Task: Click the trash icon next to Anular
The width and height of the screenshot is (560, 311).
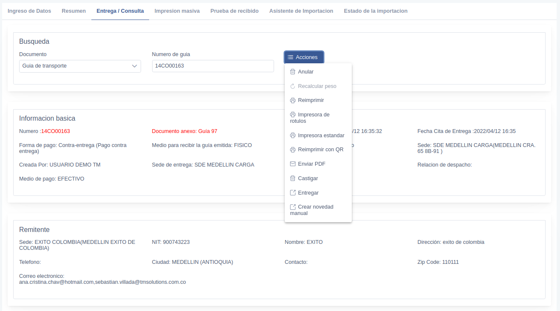Action: pyautogui.click(x=292, y=72)
